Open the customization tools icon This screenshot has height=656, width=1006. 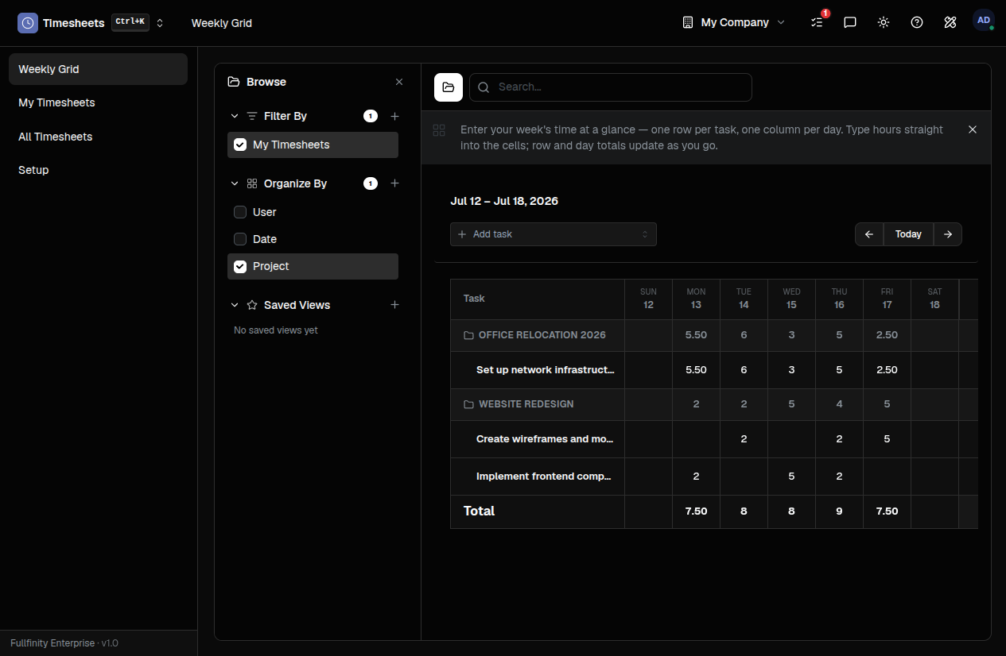click(x=950, y=22)
